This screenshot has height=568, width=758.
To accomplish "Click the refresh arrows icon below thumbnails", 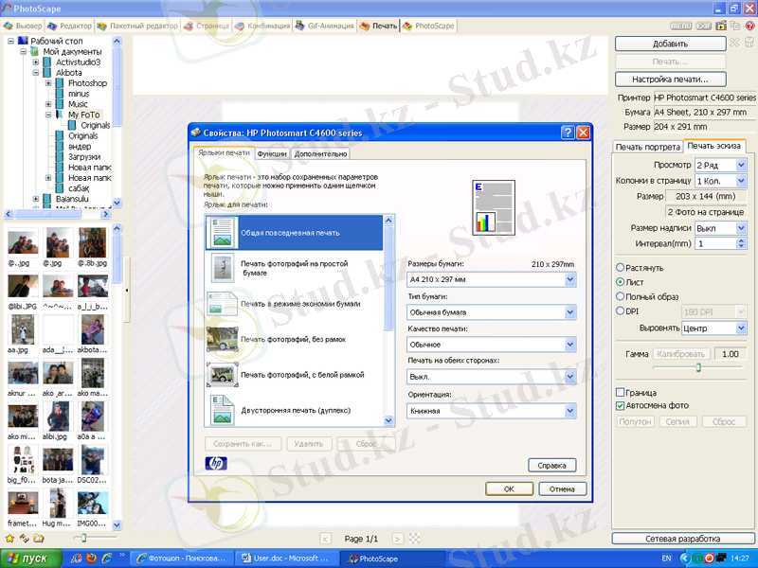I will click(25, 538).
